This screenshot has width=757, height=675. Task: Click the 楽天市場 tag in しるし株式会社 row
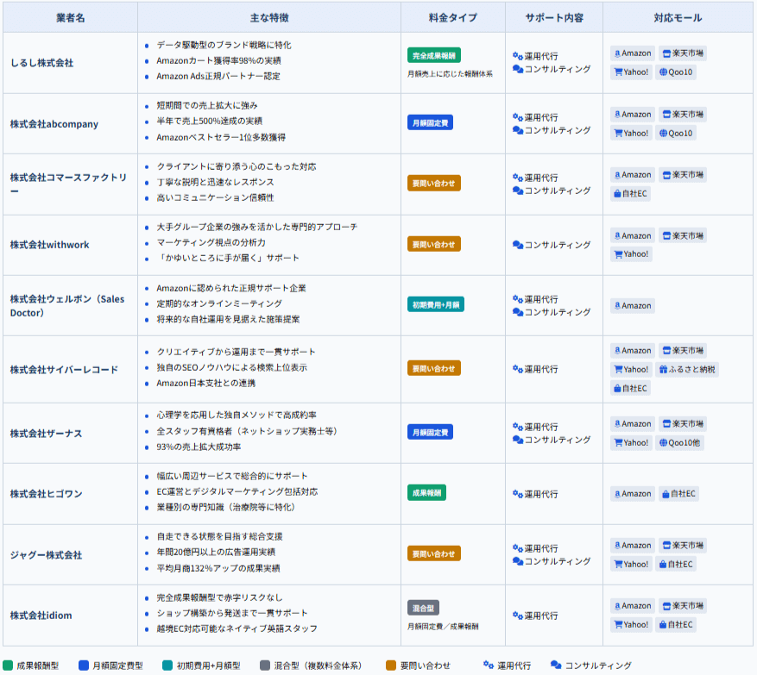click(683, 53)
